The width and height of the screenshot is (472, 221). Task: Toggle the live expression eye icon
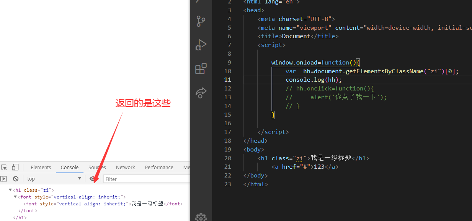coord(92,179)
